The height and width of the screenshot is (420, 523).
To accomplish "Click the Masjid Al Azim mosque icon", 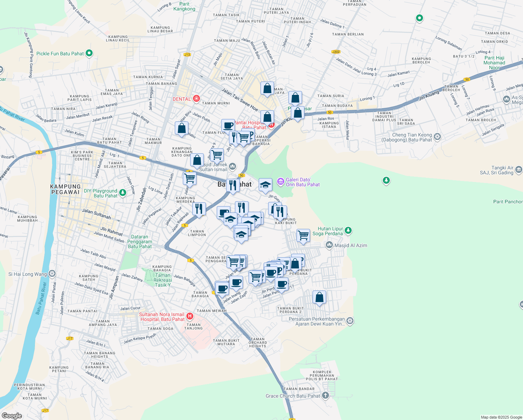I will [329, 245].
